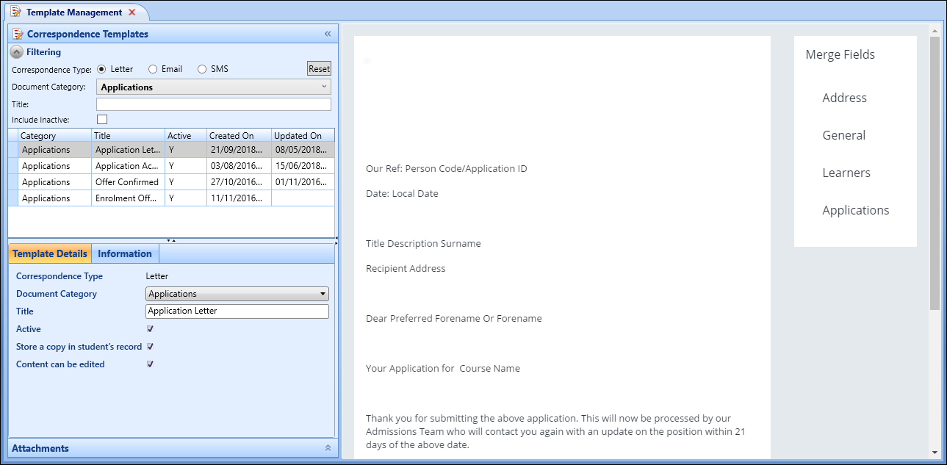The height and width of the screenshot is (465, 947).
Task: Click the Title Description Surname line
Action: (x=423, y=244)
